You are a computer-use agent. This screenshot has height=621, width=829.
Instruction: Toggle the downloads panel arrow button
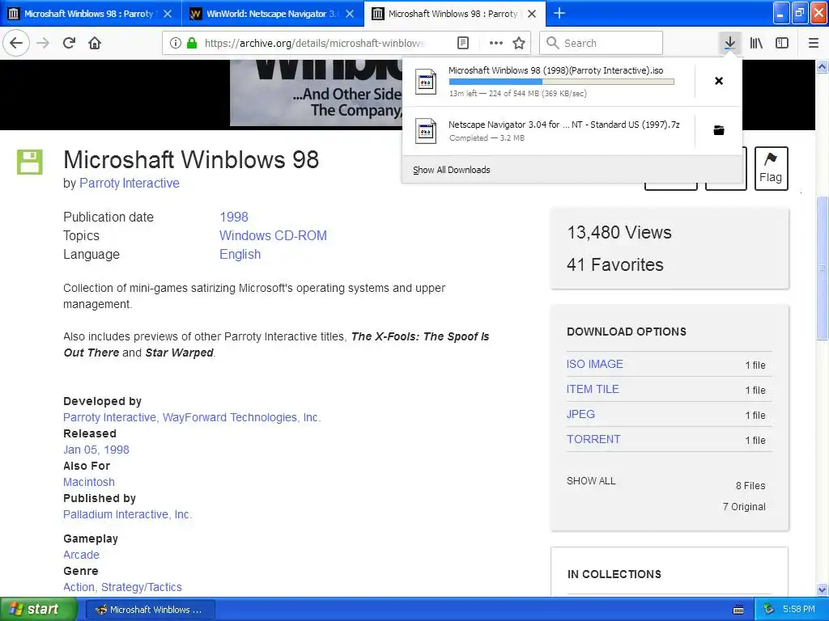[x=729, y=43]
